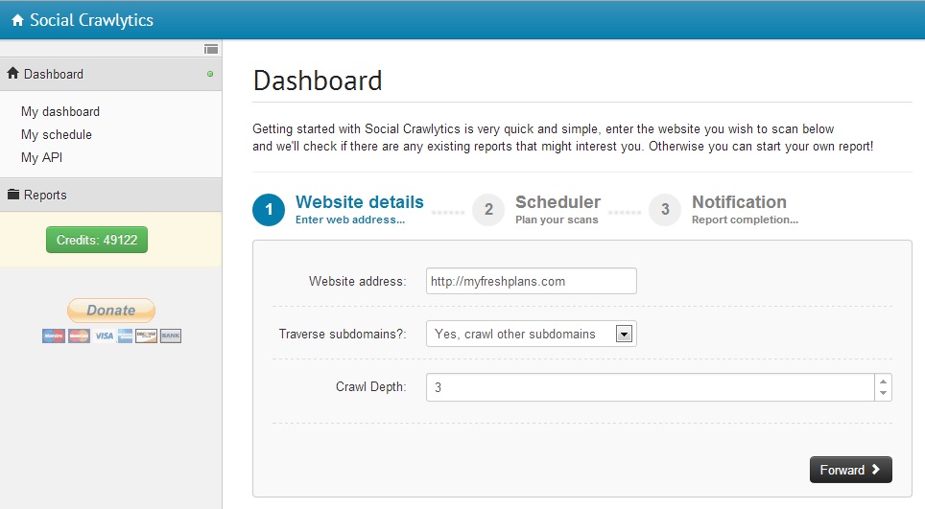
Task: Click the 'Report completion...' subtitle
Action: tap(745, 220)
